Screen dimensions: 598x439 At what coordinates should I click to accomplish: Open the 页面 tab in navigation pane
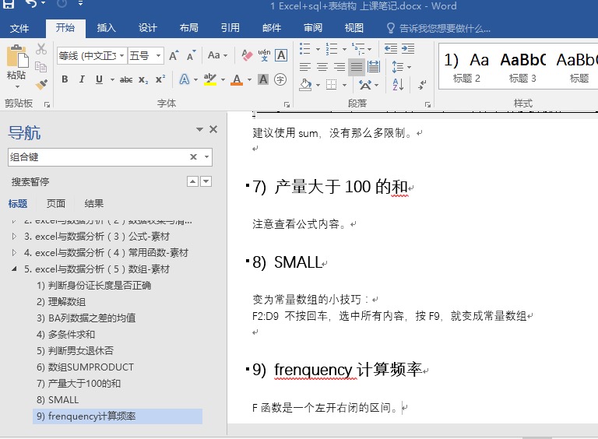point(56,204)
